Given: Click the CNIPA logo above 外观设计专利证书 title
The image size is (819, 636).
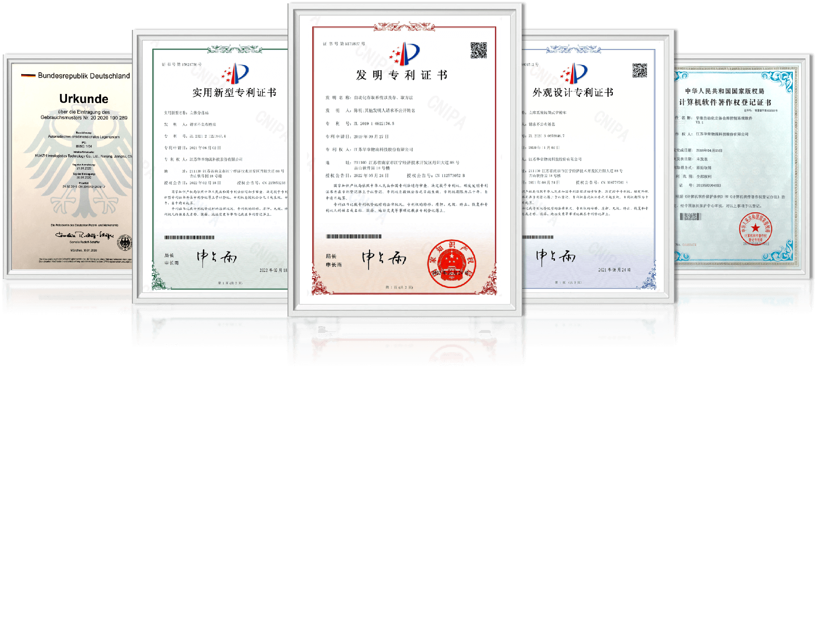Looking at the screenshot, I should pyautogui.click(x=574, y=74).
